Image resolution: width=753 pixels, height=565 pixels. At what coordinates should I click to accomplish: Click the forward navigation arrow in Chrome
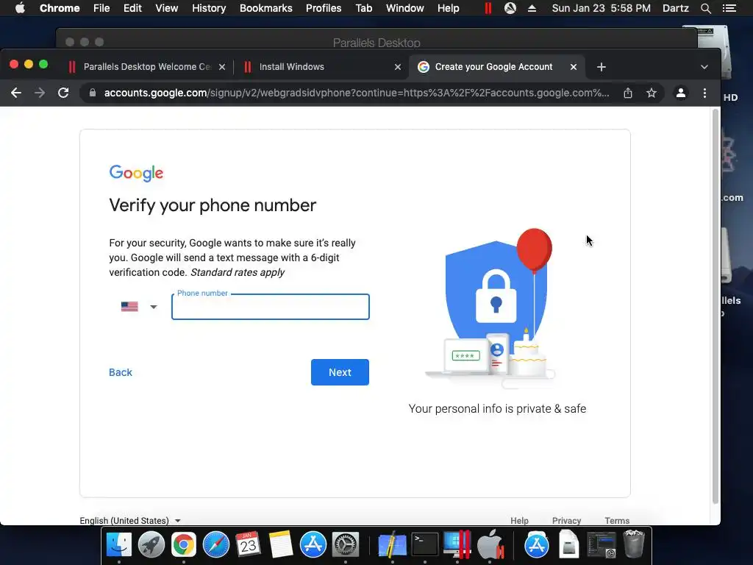click(40, 93)
